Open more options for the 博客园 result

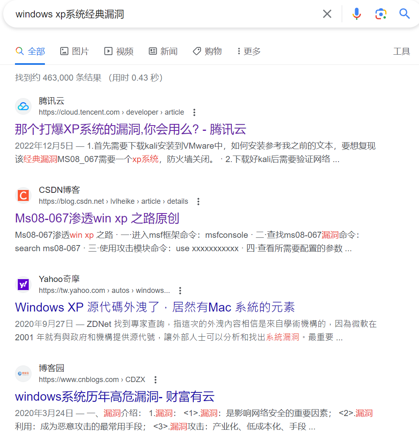point(155,380)
